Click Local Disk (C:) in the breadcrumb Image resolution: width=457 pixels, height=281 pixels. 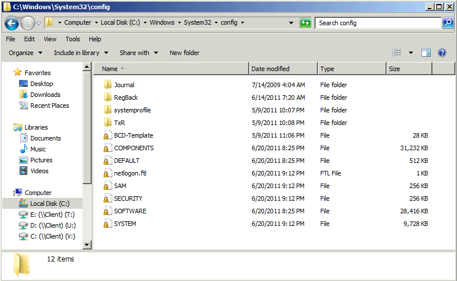click(120, 22)
